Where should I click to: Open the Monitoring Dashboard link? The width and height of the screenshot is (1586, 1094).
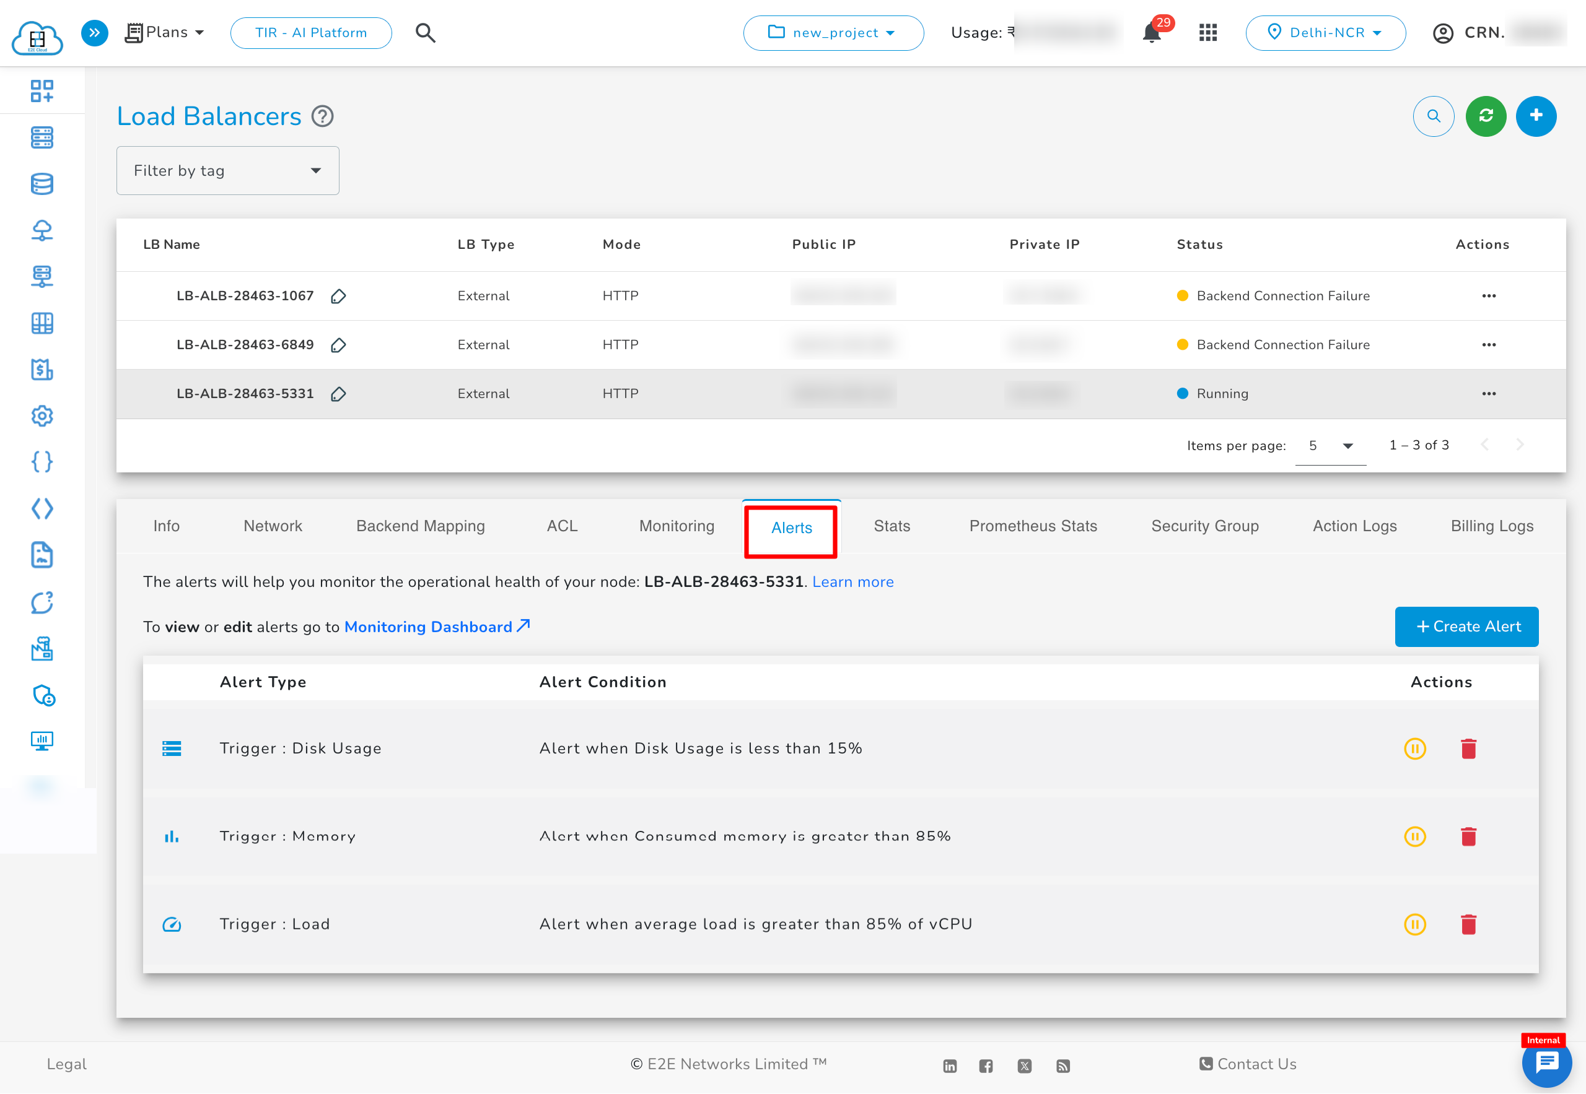coord(429,627)
